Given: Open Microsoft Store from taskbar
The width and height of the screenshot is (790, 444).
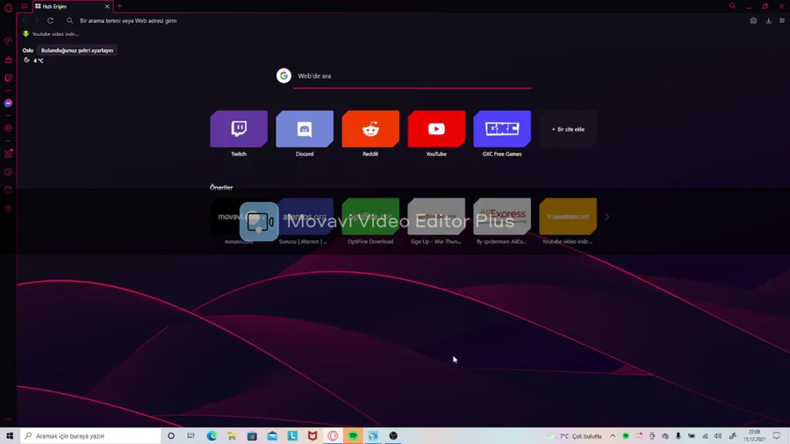Looking at the screenshot, I should point(252,436).
